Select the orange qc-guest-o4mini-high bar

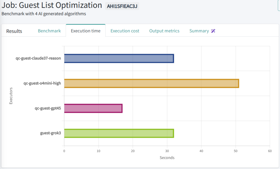click(151, 83)
